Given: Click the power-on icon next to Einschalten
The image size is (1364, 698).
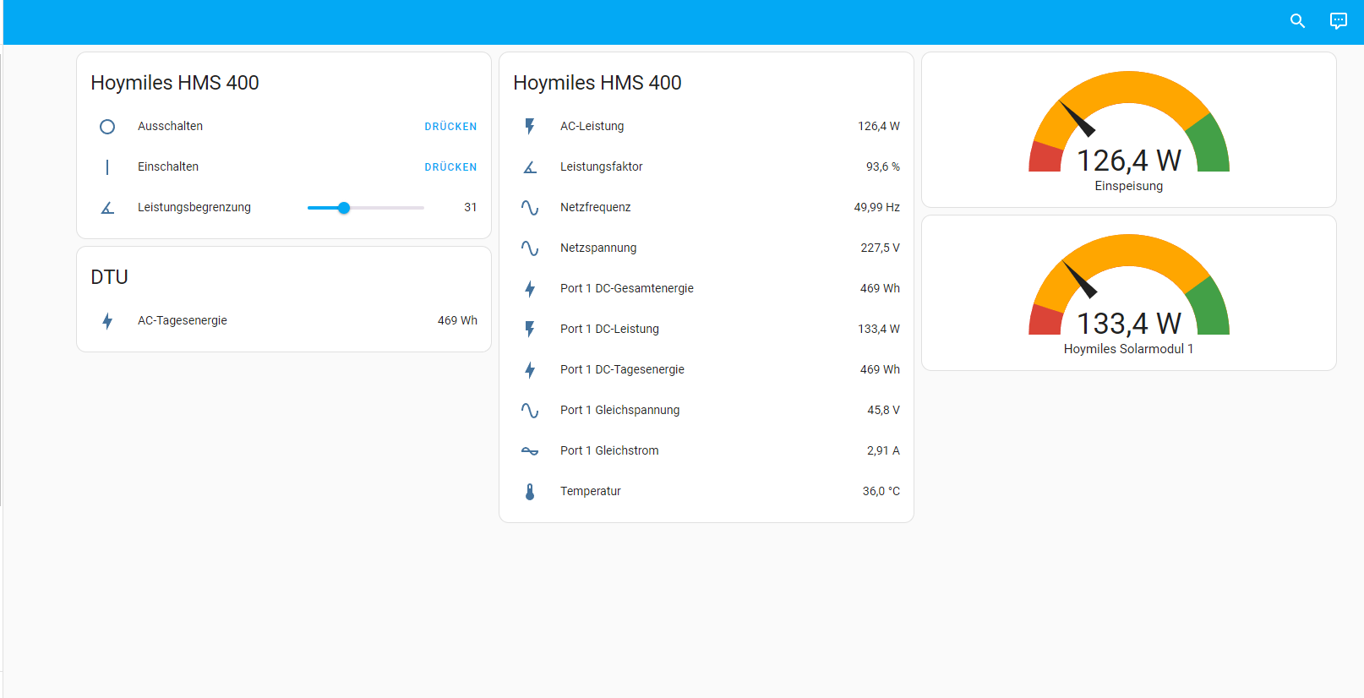Looking at the screenshot, I should tap(107, 167).
